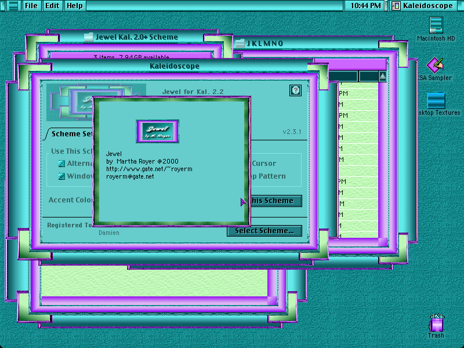The height and width of the screenshot is (348, 464).
Task: Select the KSA Sampler desktop icon
Action: 434,65
